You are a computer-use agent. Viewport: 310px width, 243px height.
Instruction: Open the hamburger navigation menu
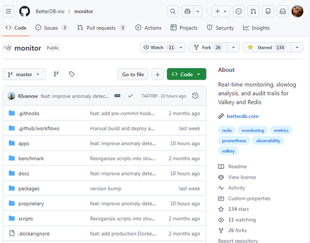pyautogui.click(x=9, y=11)
